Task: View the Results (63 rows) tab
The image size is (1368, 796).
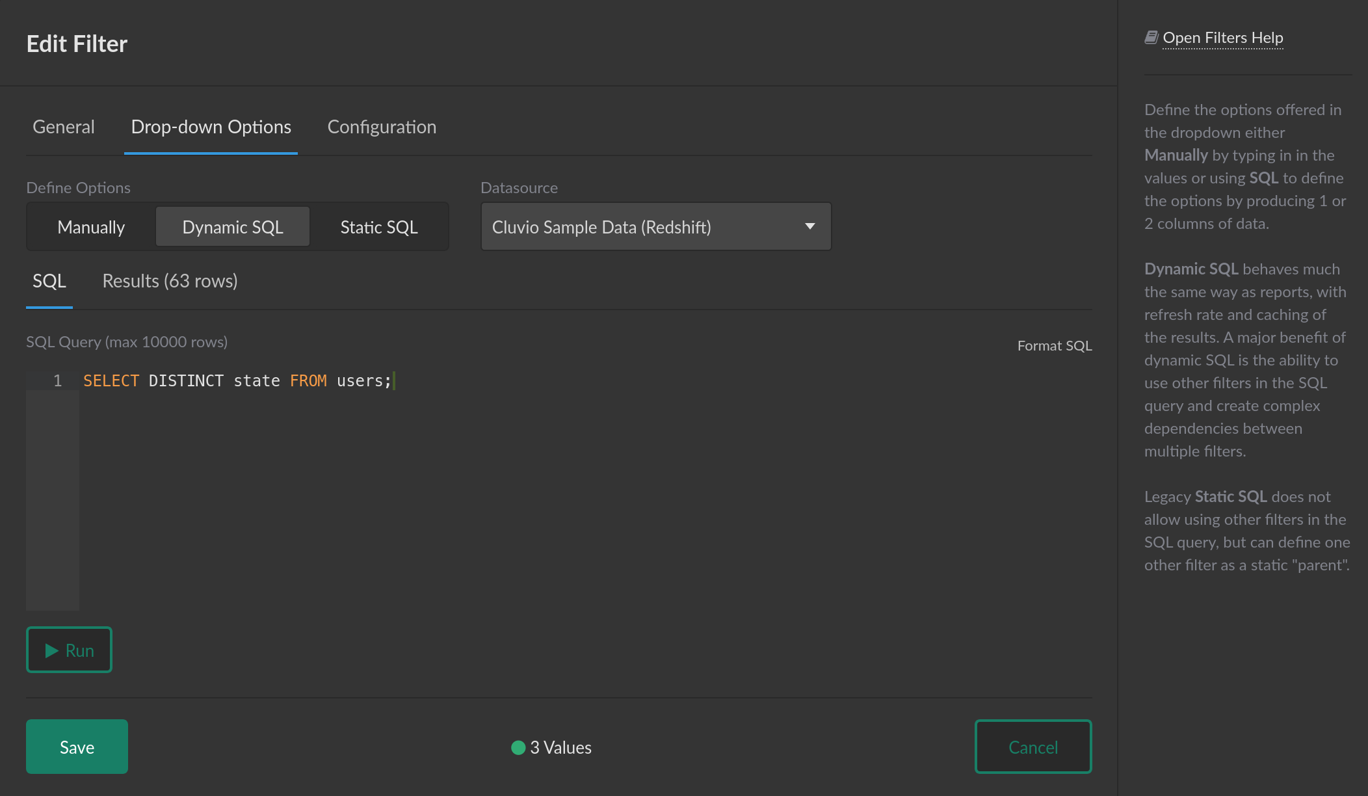Action: tap(170, 281)
